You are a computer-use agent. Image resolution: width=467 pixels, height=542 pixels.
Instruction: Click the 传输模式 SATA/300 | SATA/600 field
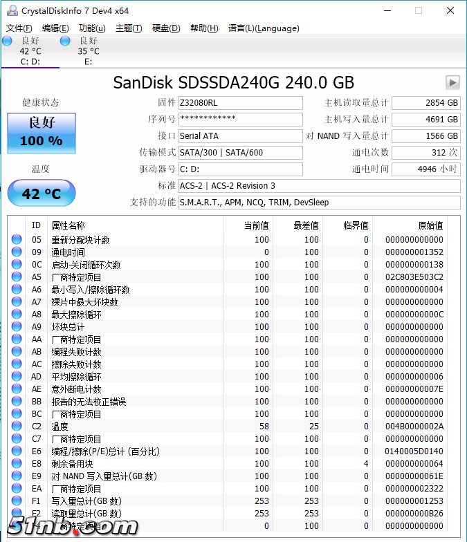(241, 153)
